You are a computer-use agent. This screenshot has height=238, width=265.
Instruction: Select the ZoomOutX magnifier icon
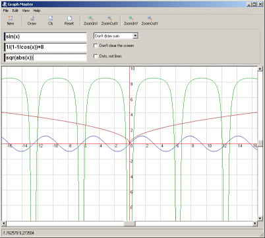(109, 19)
